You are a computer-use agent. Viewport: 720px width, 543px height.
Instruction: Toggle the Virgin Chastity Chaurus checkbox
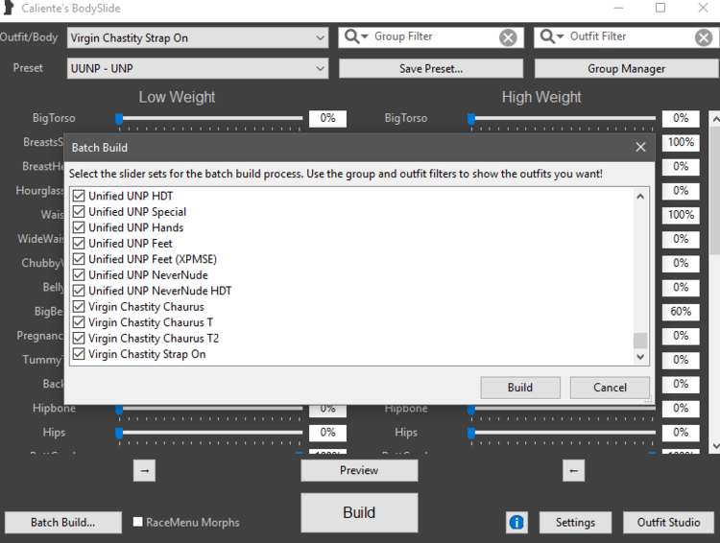(79, 307)
